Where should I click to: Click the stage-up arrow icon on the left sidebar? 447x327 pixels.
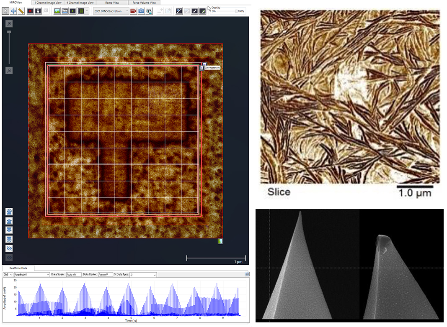[9, 221]
